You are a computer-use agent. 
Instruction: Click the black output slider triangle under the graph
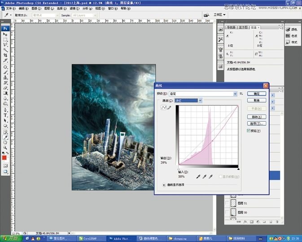tap(238, 169)
